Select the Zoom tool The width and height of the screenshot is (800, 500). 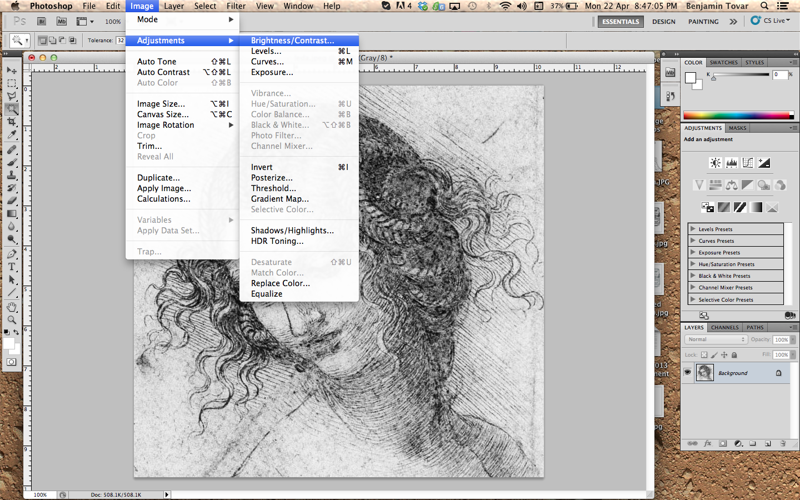point(12,320)
